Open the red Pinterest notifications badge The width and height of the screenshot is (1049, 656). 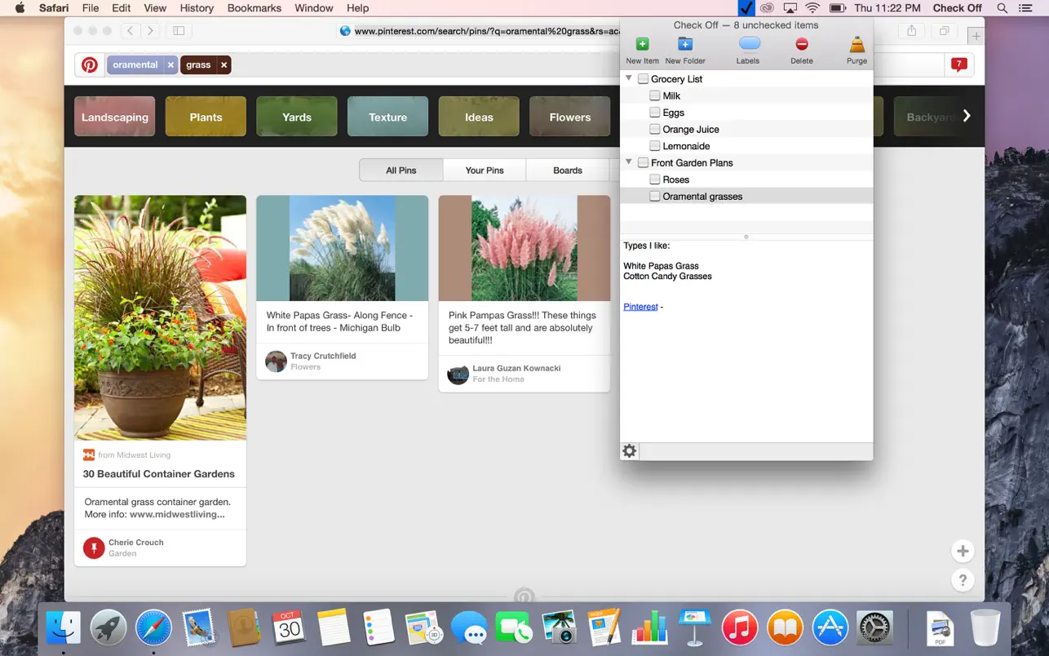[x=958, y=65]
